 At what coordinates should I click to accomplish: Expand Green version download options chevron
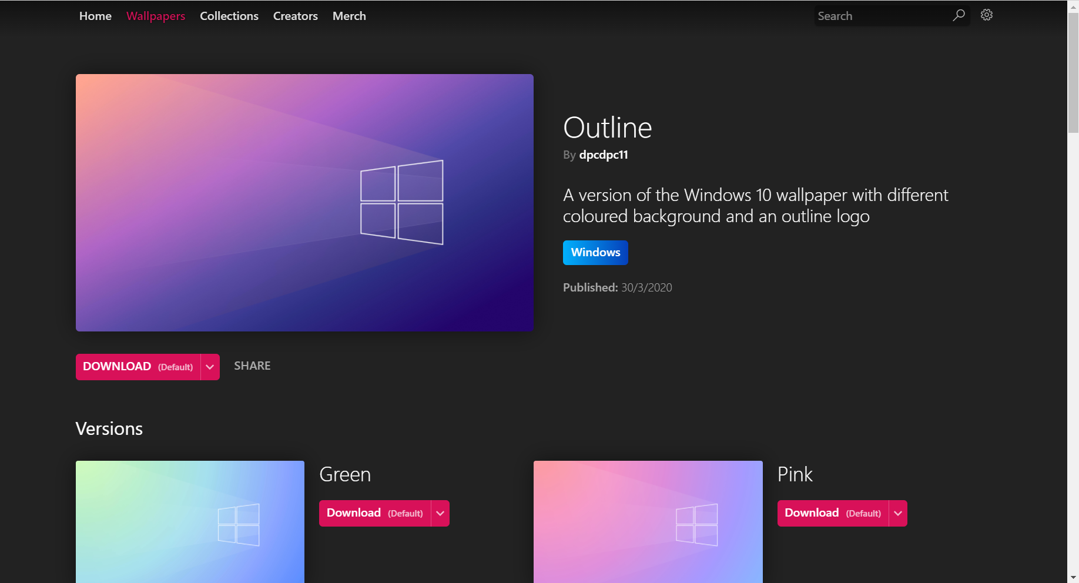pyautogui.click(x=440, y=513)
